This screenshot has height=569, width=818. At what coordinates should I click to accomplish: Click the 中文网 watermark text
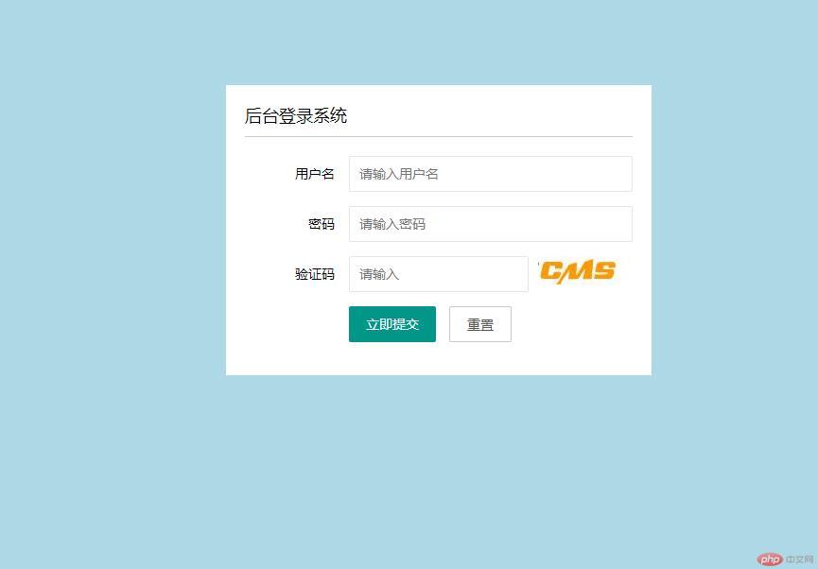(800, 560)
